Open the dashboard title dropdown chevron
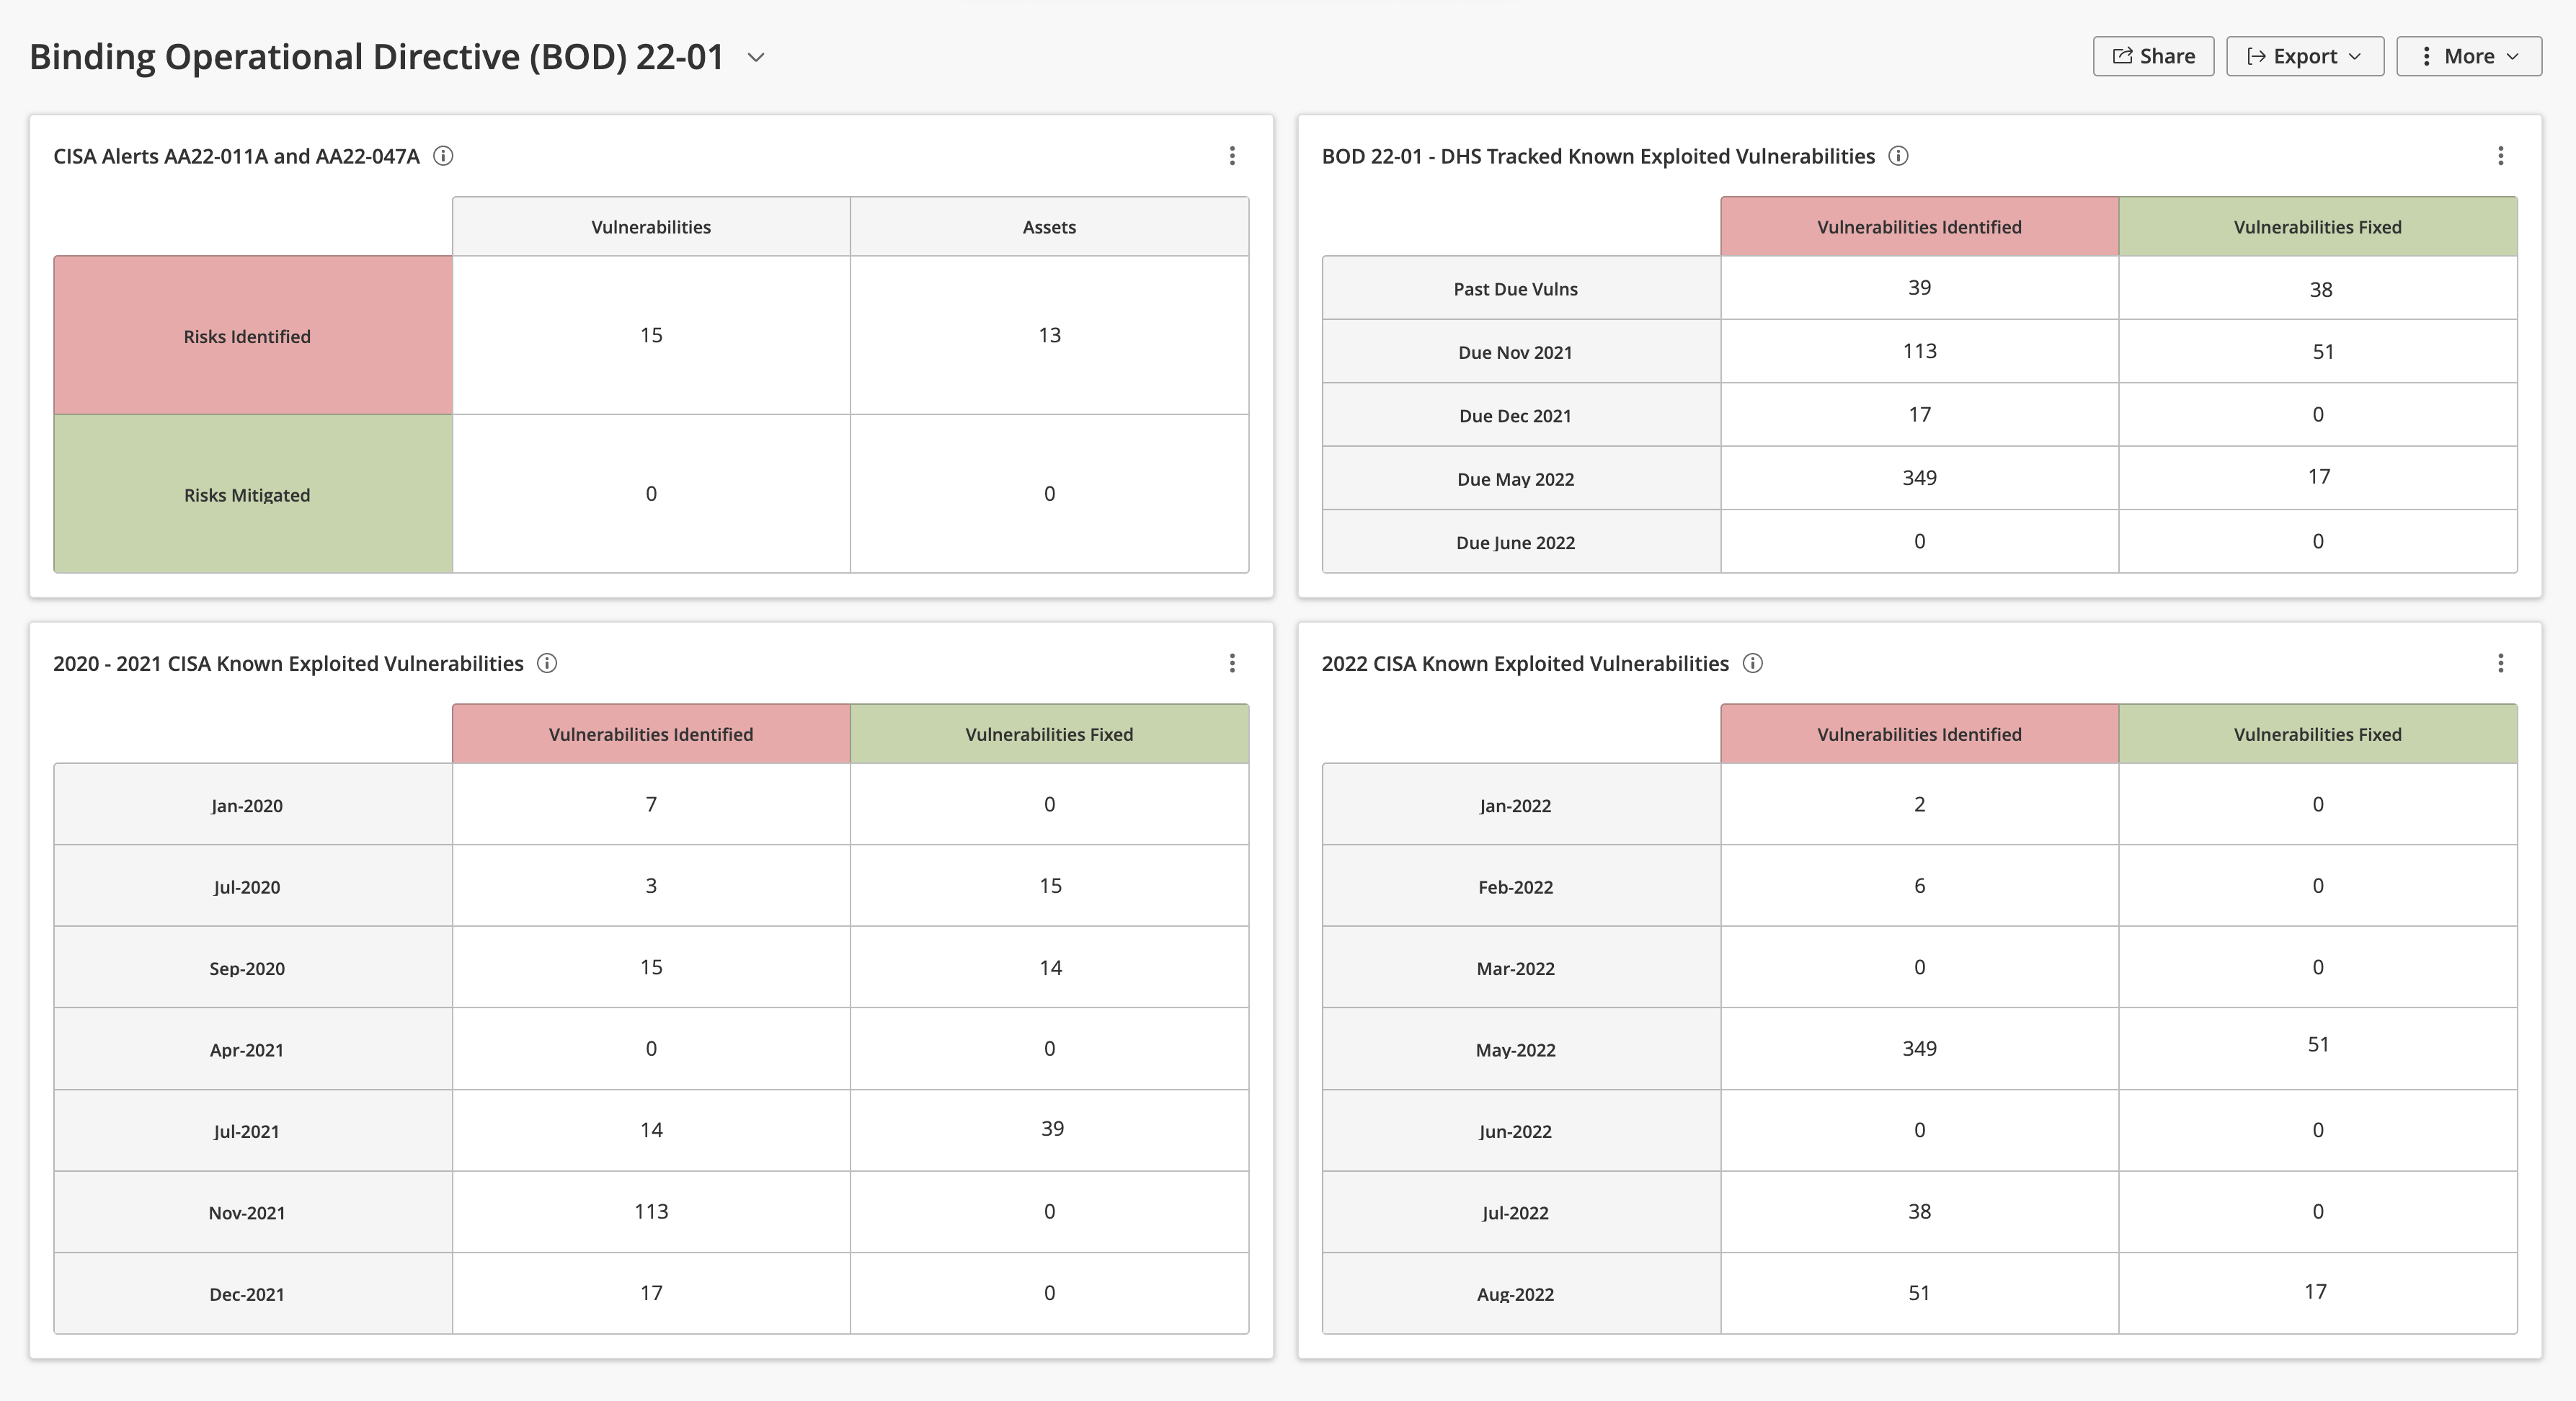 tap(756, 58)
